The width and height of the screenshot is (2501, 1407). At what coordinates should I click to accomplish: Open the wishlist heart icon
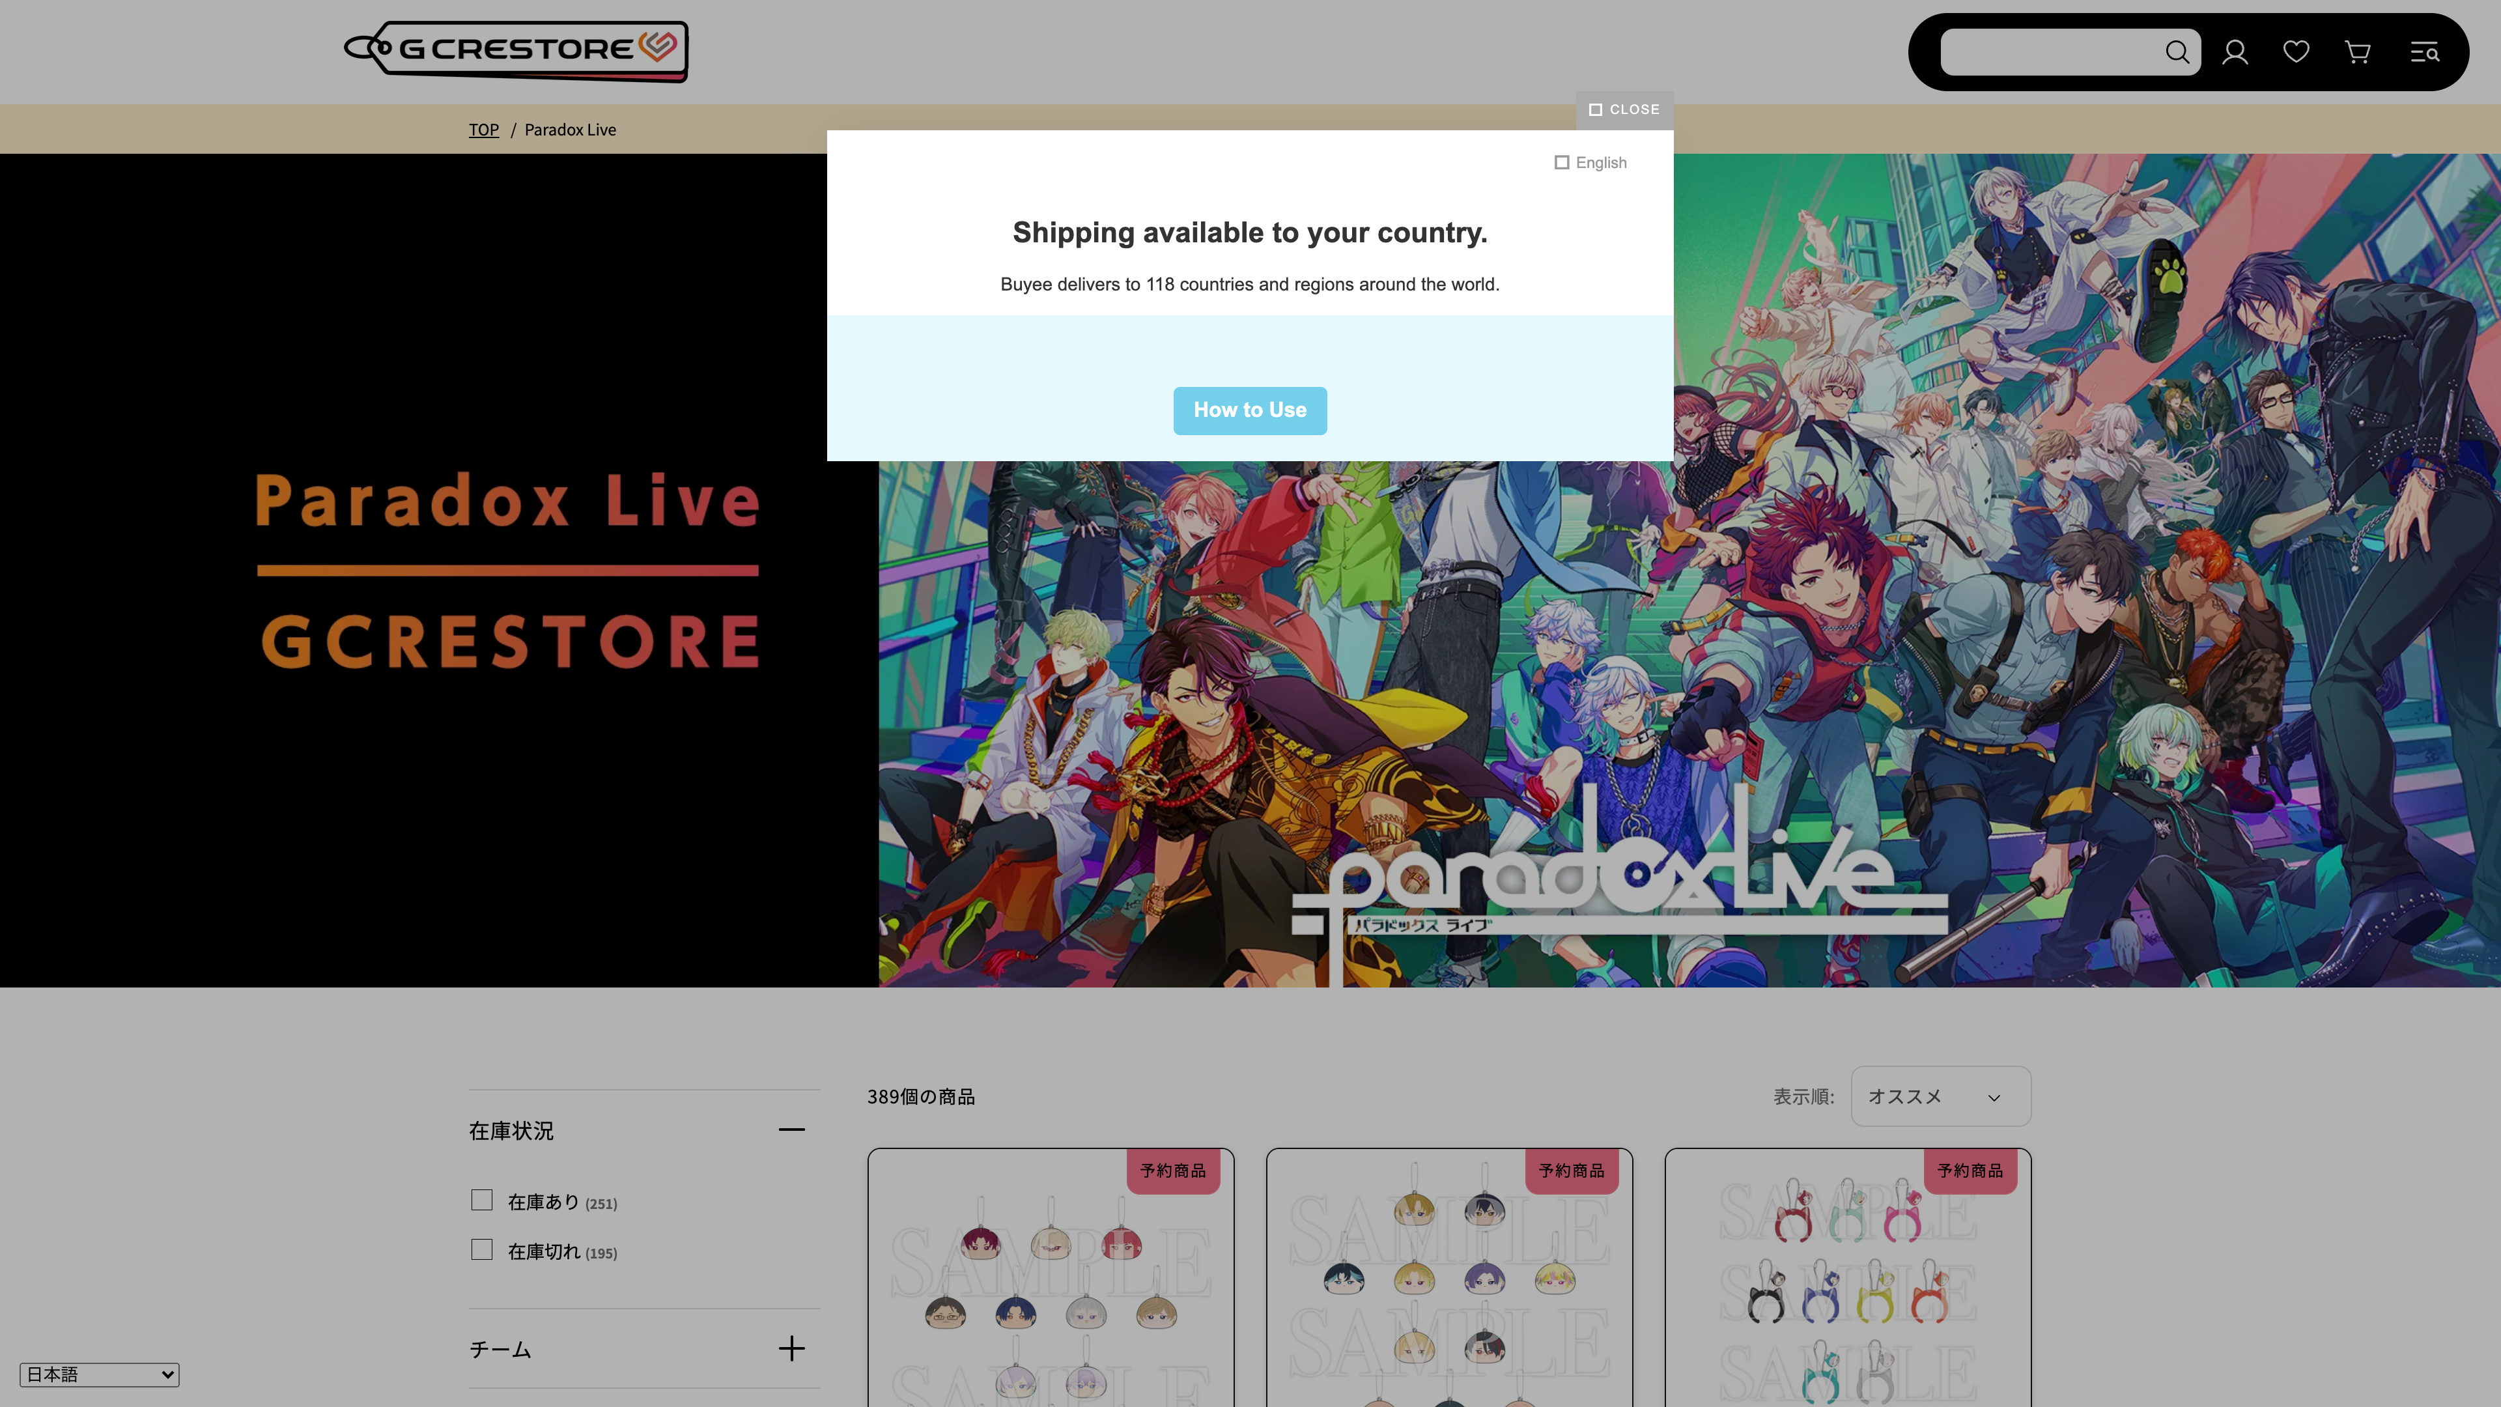pos(2296,51)
